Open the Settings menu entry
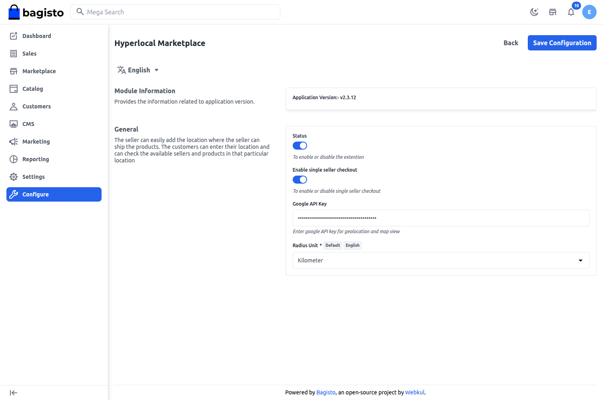This screenshot has height=400, width=603. point(34,176)
